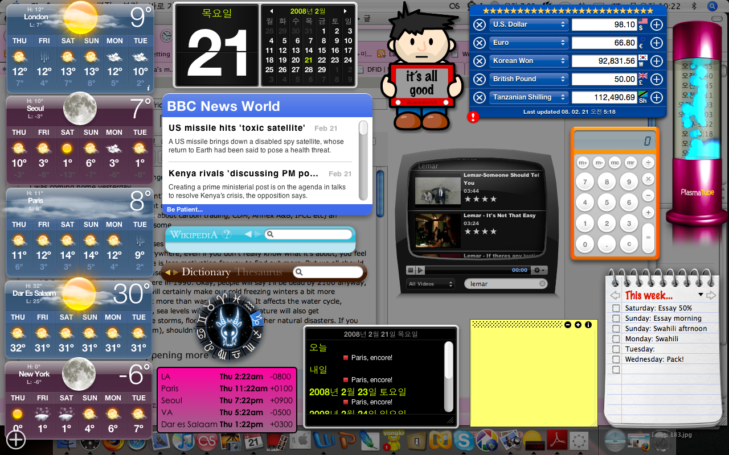Viewport: 729px width, 455px height.
Task: Open the gear menu in the video widget
Action: [538, 270]
